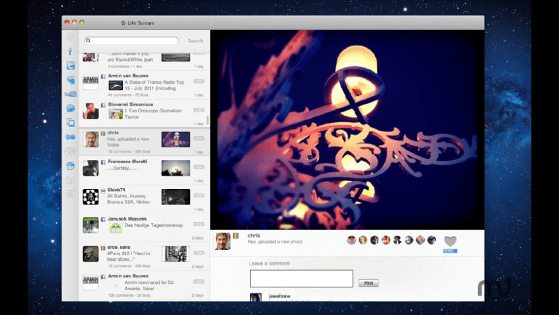Click the LINK badge on Janusch Mazurek's post
This screenshot has height=315, width=559.
(x=199, y=224)
